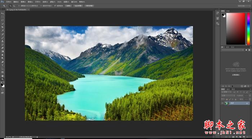252x139 pixels.
Task: Select the 背景 layer thumbnail
Action: (x=227, y=103)
